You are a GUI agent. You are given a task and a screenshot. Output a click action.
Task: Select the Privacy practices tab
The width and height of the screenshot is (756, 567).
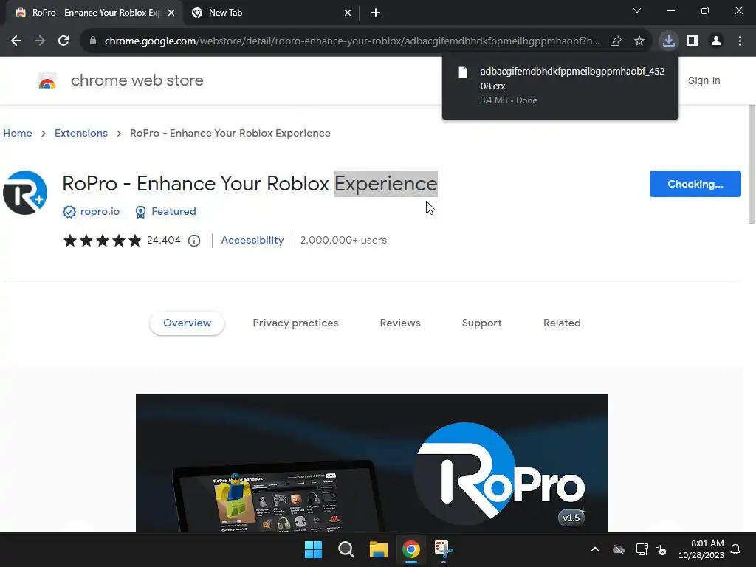coord(295,323)
